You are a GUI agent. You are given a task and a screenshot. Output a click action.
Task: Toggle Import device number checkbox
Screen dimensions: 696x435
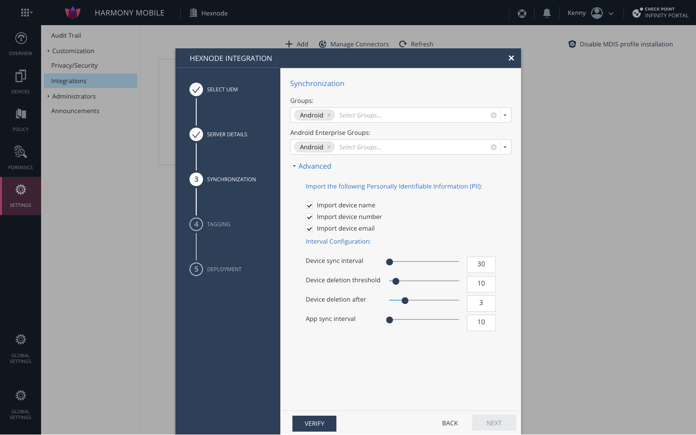tap(309, 217)
